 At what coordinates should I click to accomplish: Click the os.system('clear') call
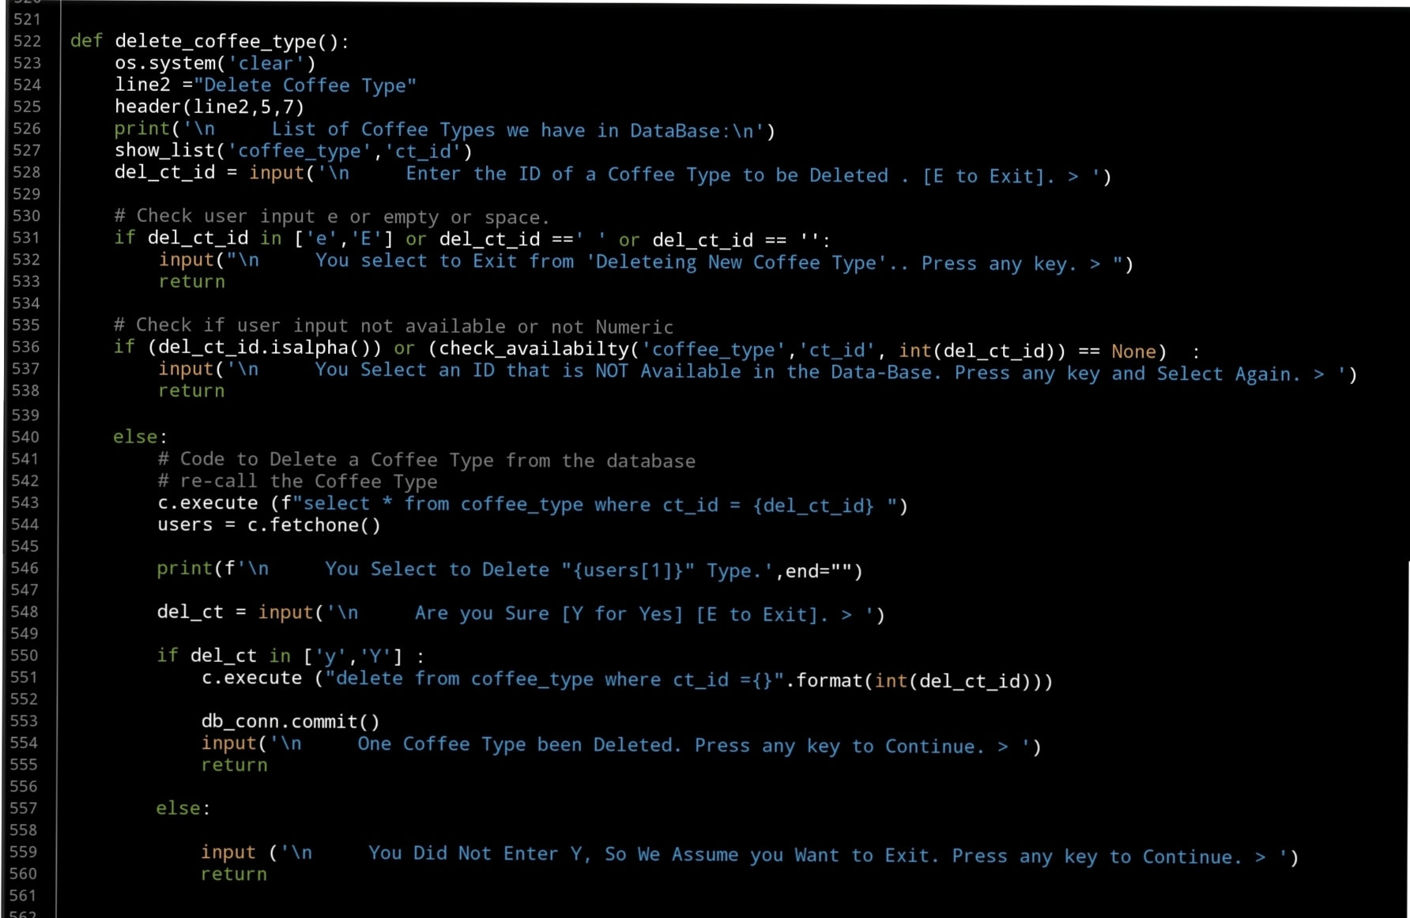click(215, 63)
